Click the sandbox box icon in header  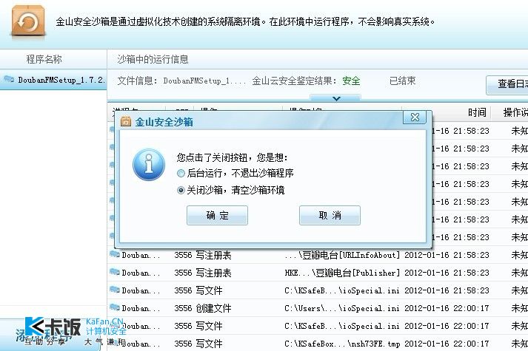28,21
